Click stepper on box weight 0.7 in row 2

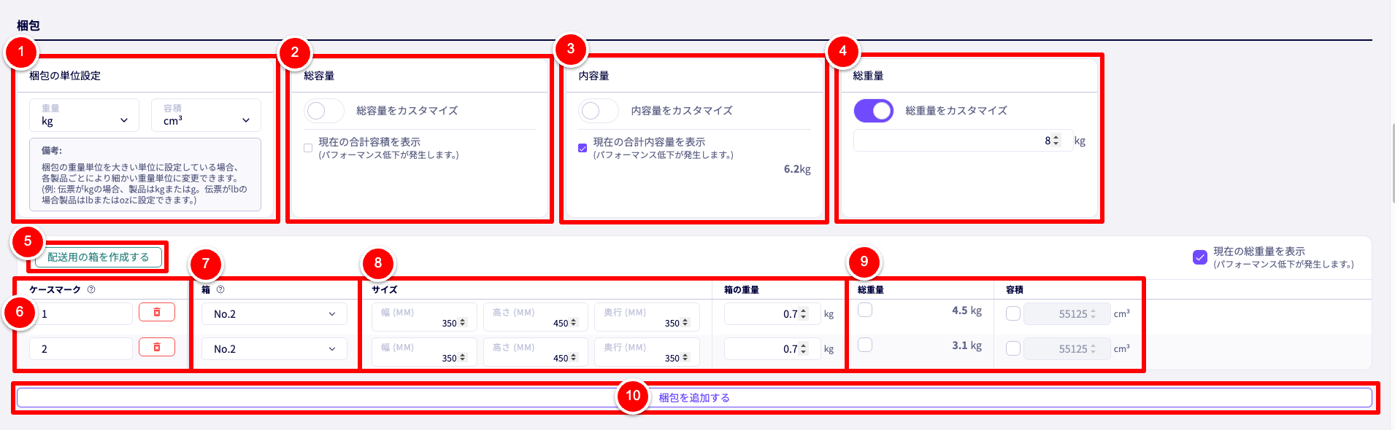[804, 348]
